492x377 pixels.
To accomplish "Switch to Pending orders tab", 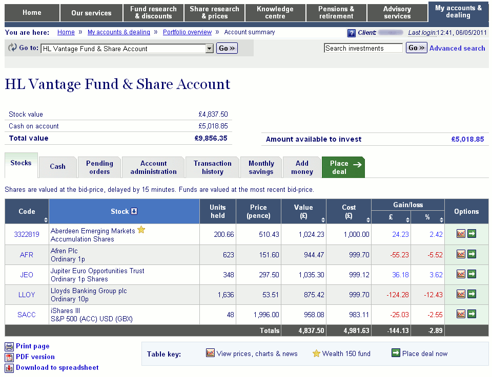I will [x=99, y=167].
